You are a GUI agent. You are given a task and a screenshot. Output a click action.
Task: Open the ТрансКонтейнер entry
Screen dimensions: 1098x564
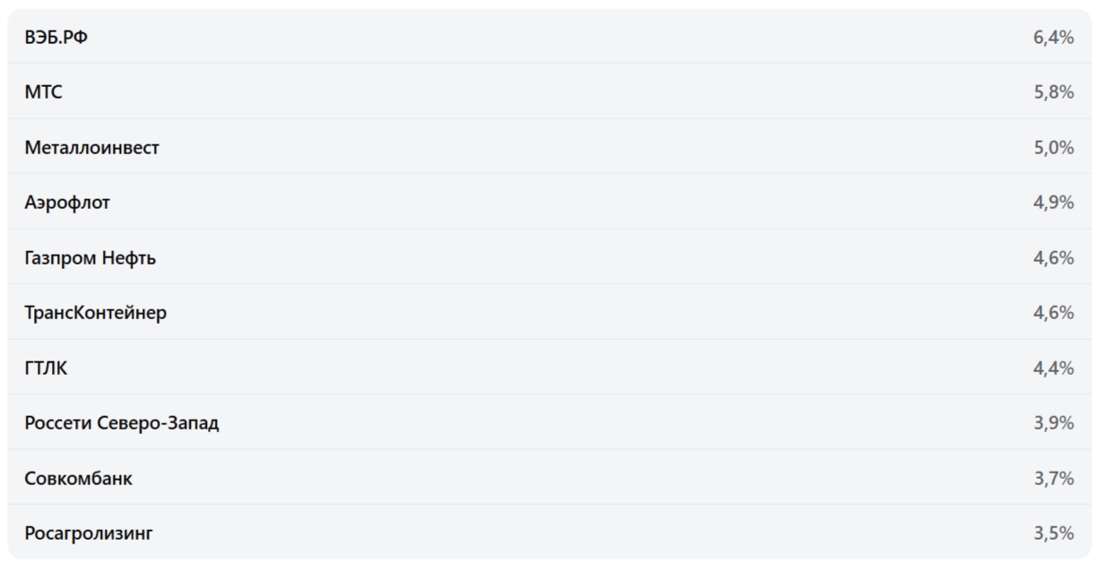click(x=95, y=313)
